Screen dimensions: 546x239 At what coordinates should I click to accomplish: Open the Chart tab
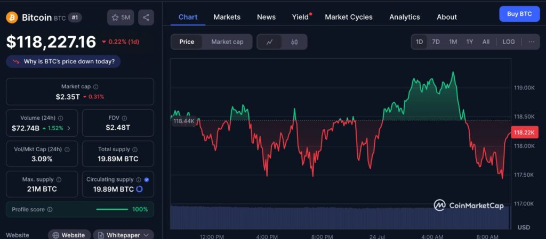click(188, 17)
